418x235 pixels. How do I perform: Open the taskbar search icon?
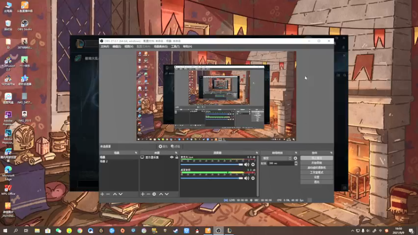16,231
